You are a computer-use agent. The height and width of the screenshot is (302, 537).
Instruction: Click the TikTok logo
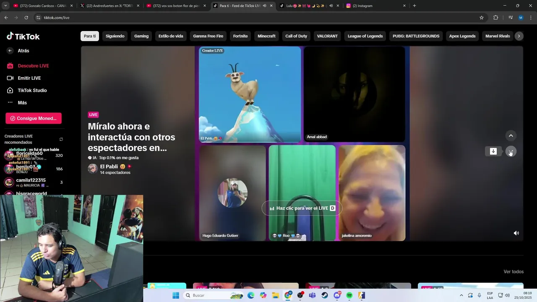23,36
